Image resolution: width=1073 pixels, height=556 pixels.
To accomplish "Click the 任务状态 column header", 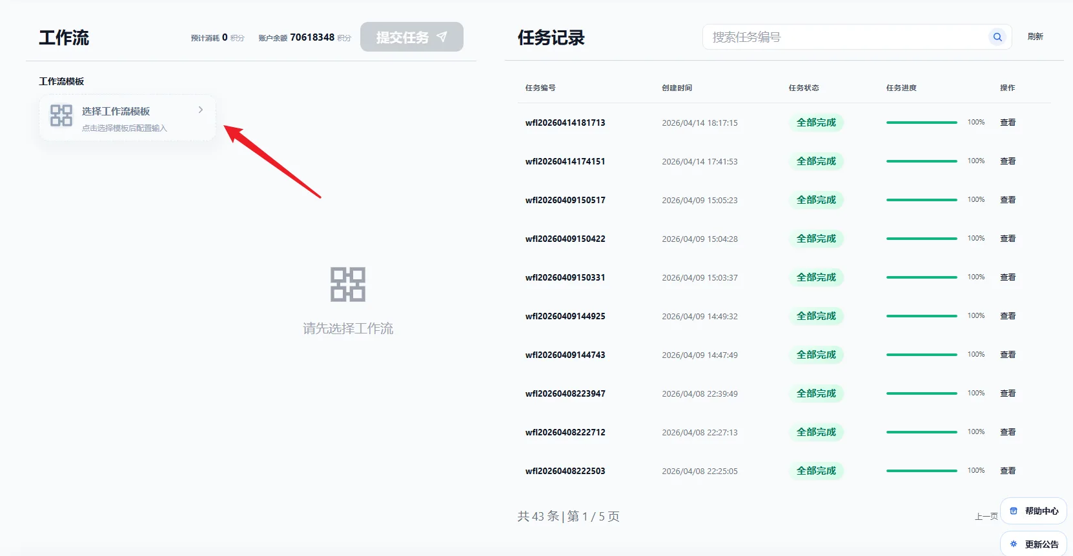I will (x=803, y=88).
